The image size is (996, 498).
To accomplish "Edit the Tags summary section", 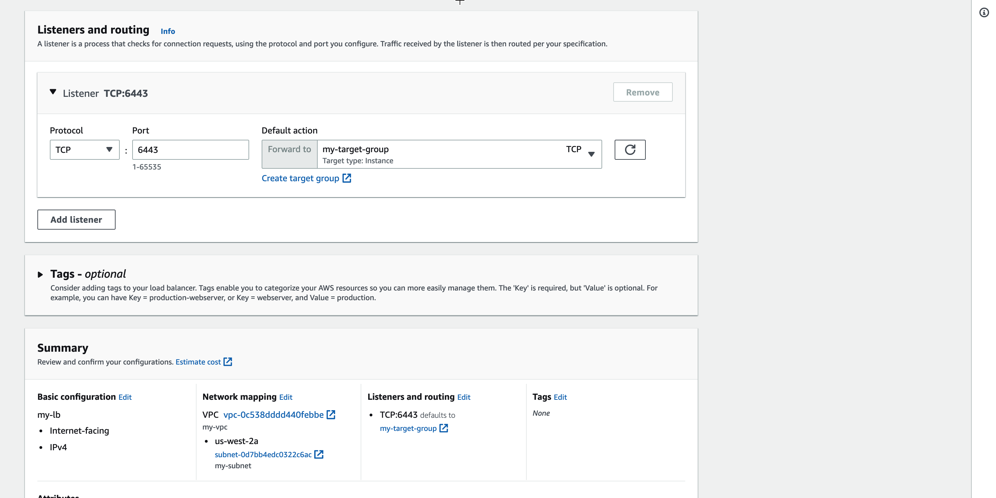I will click(x=560, y=397).
